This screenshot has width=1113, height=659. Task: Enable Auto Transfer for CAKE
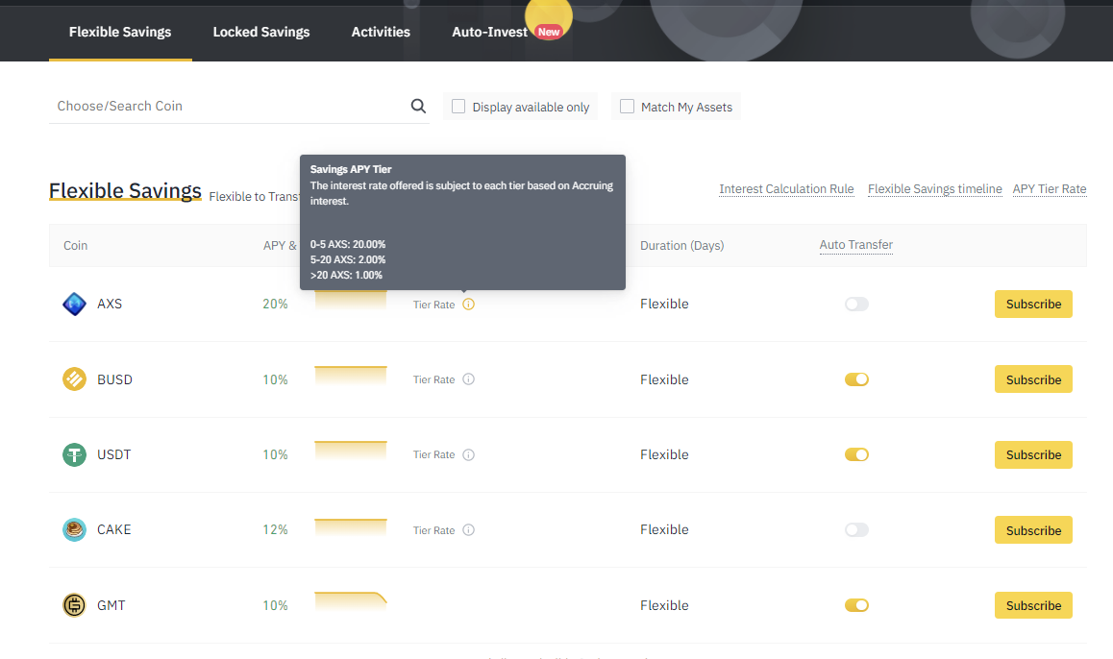(x=855, y=530)
